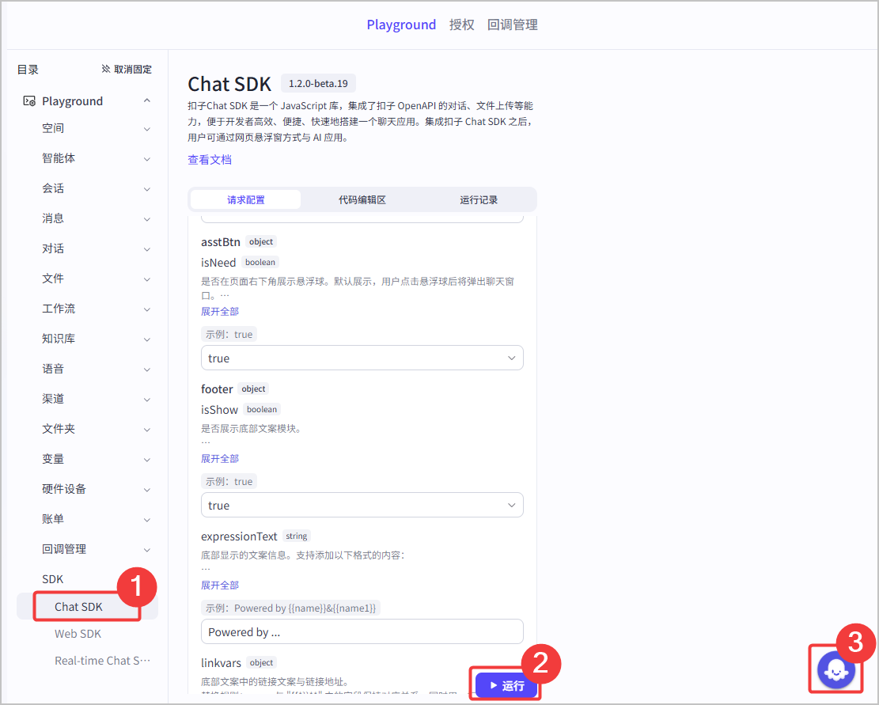Select Web SDK in the sidebar
This screenshot has width=879, height=705.
78,634
